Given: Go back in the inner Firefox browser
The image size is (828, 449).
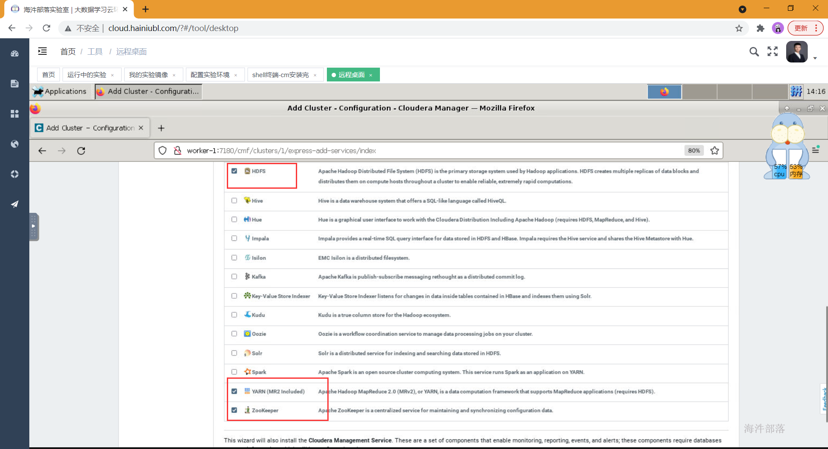Looking at the screenshot, I should 42,151.
